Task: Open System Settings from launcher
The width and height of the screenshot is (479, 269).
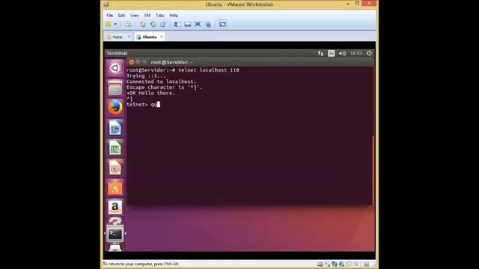Action: coord(115,220)
